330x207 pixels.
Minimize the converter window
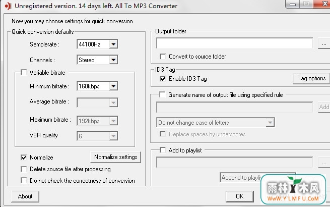click(x=293, y=4)
